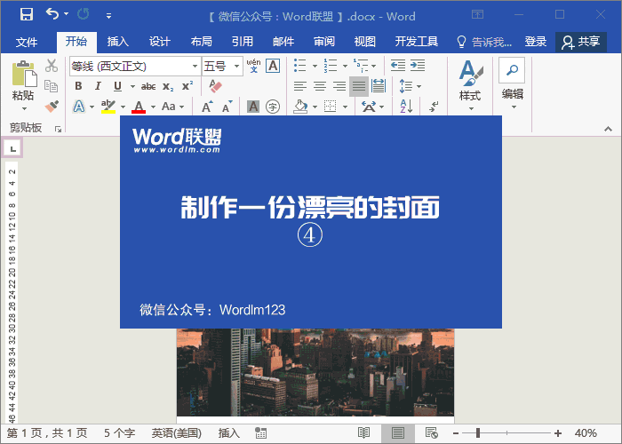The height and width of the screenshot is (444, 622).
Task: Click enclosed character 字 icon
Action: [273, 107]
